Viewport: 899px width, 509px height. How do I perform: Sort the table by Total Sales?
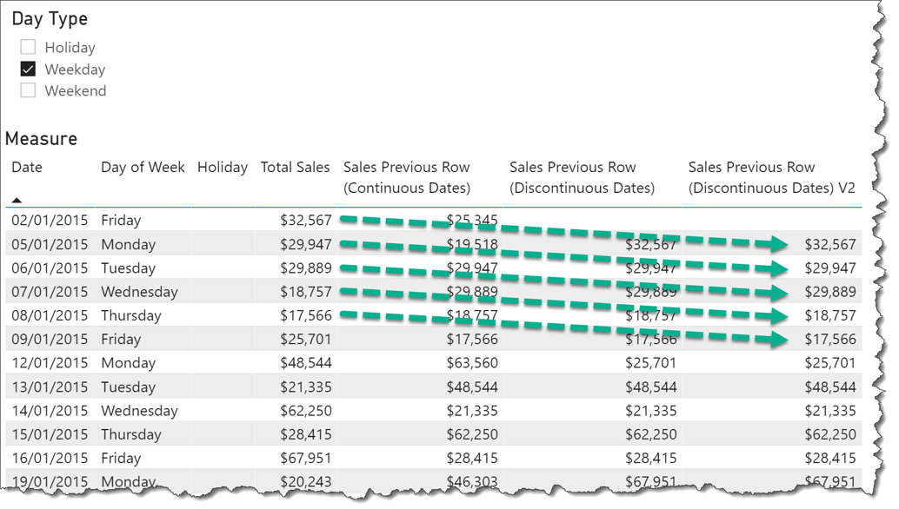pyautogui.click(x=295, y=167)
